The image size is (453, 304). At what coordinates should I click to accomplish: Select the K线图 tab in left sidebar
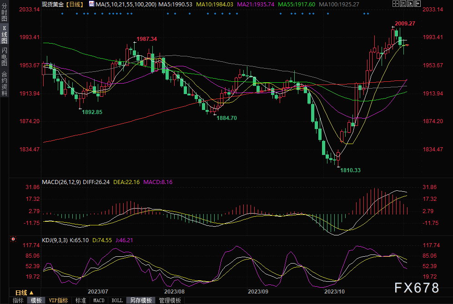point(4,35)
